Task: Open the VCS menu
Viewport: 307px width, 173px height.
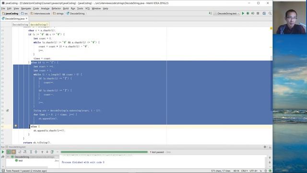Action: pos(87,9)
